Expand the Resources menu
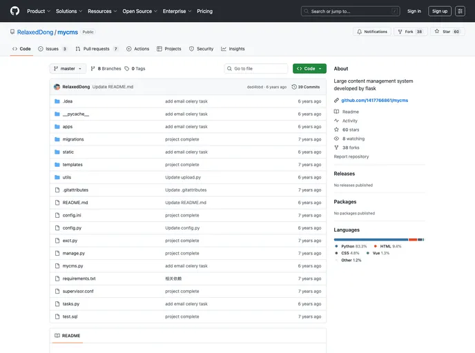Image resolution: width=475 pixels, height=353 pixels. pyautogui.click(x=102, y=11)
